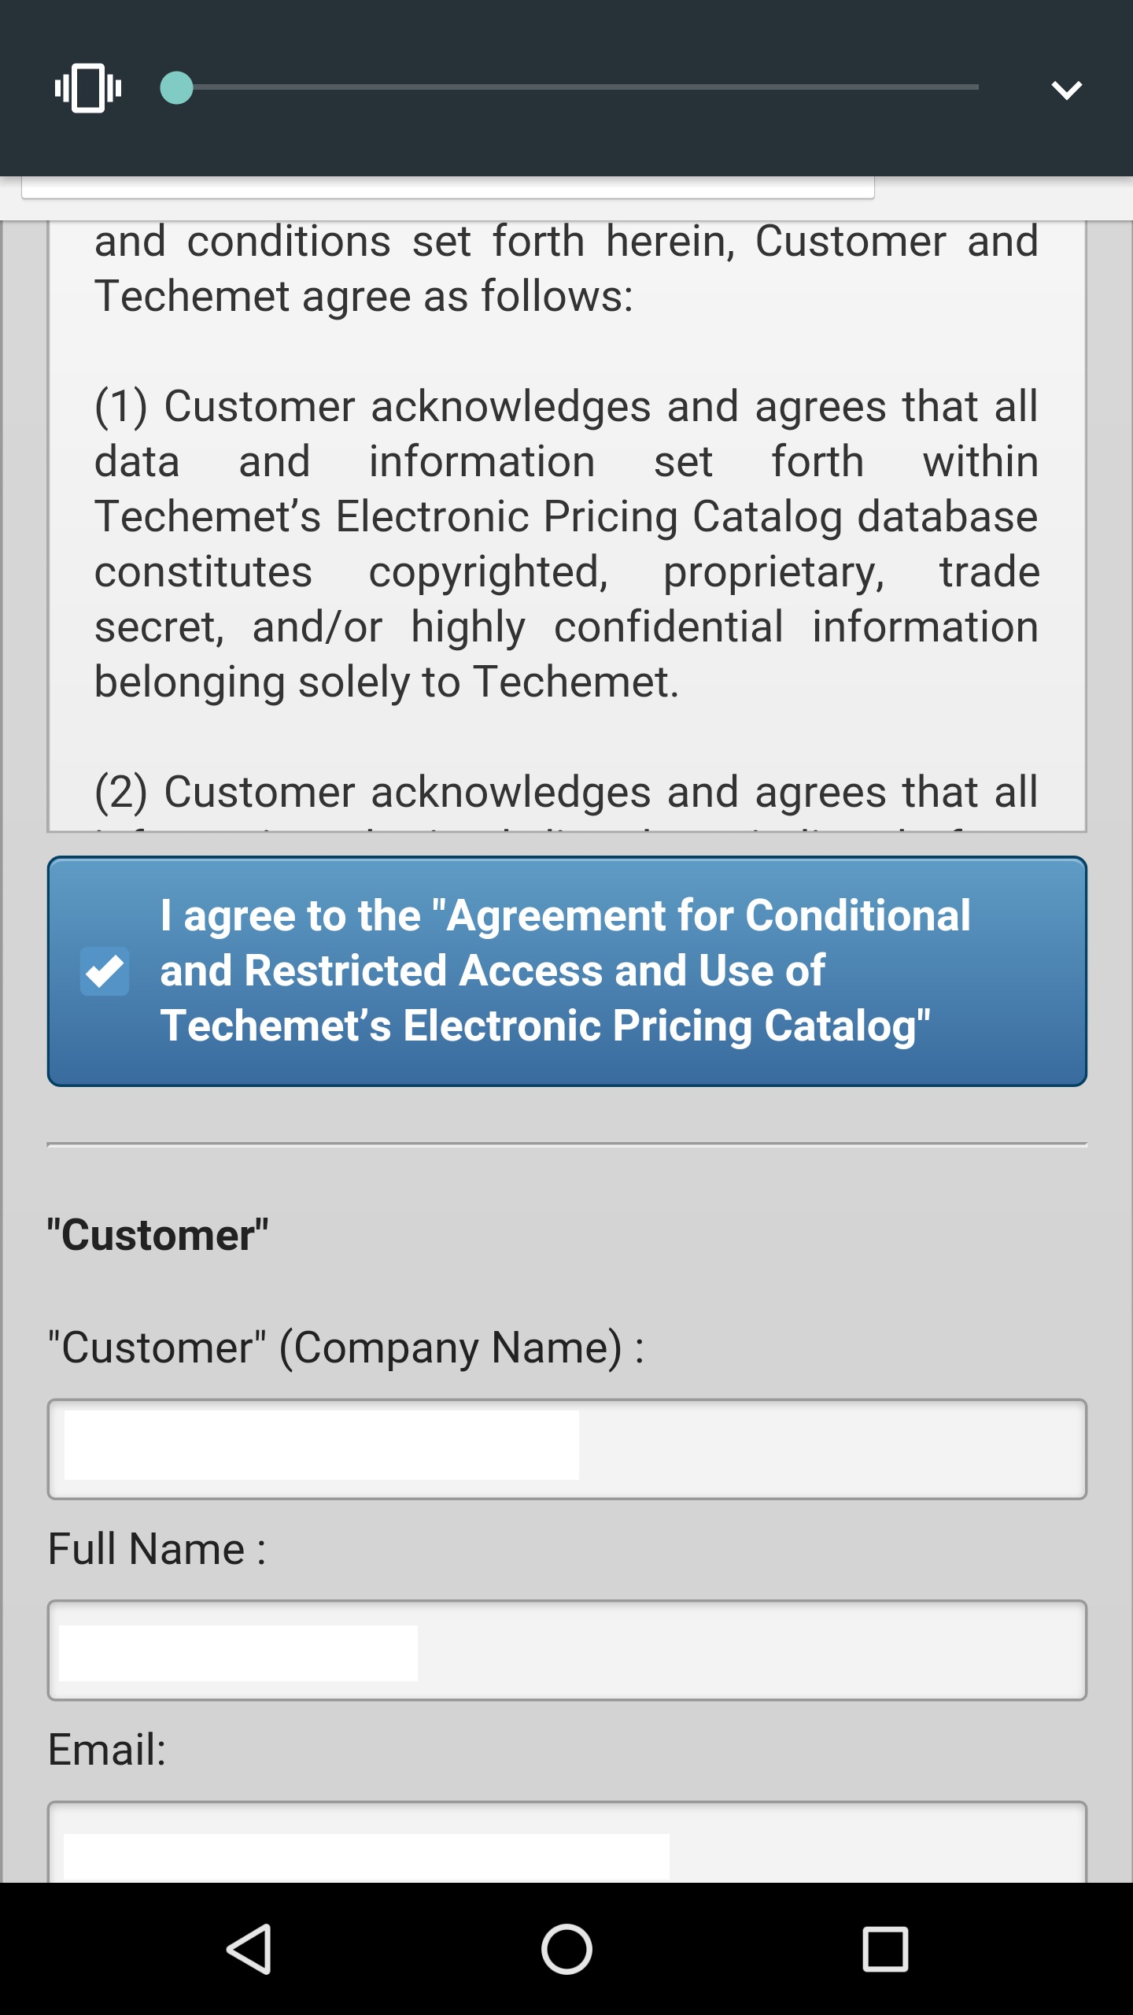Click the bold "Customer" section heading
The height and width of the screenshot is (2015, 1133).
pyautogui.click(x=157, y=1235)
